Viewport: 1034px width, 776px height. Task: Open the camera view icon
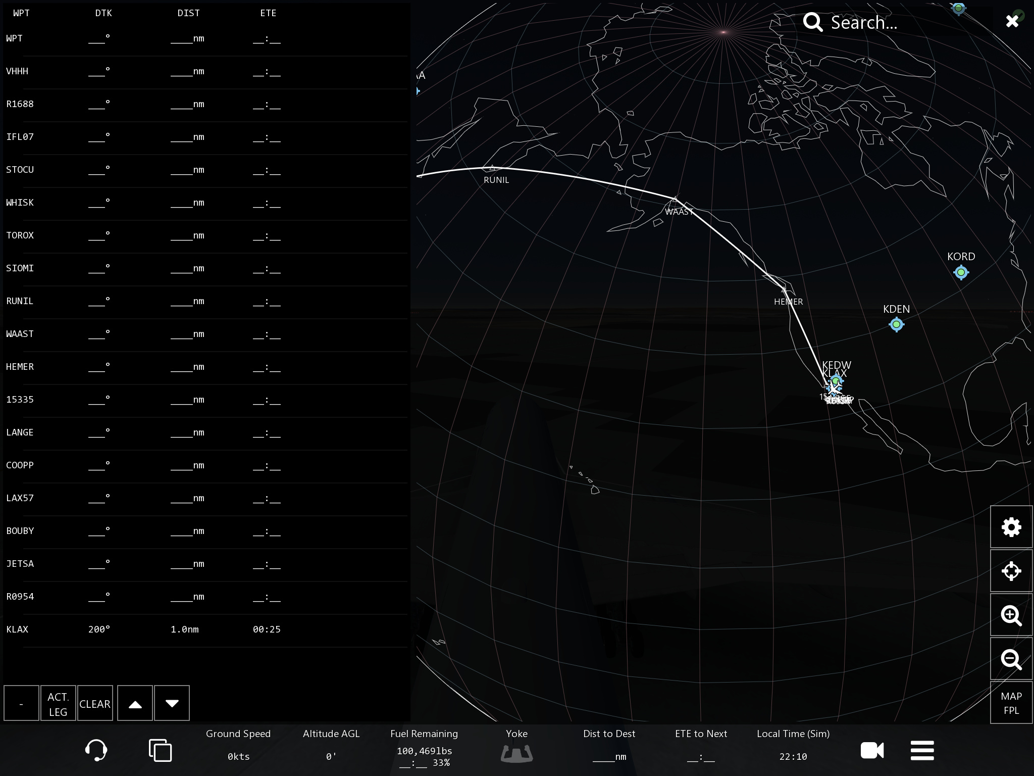pos(872,750)
